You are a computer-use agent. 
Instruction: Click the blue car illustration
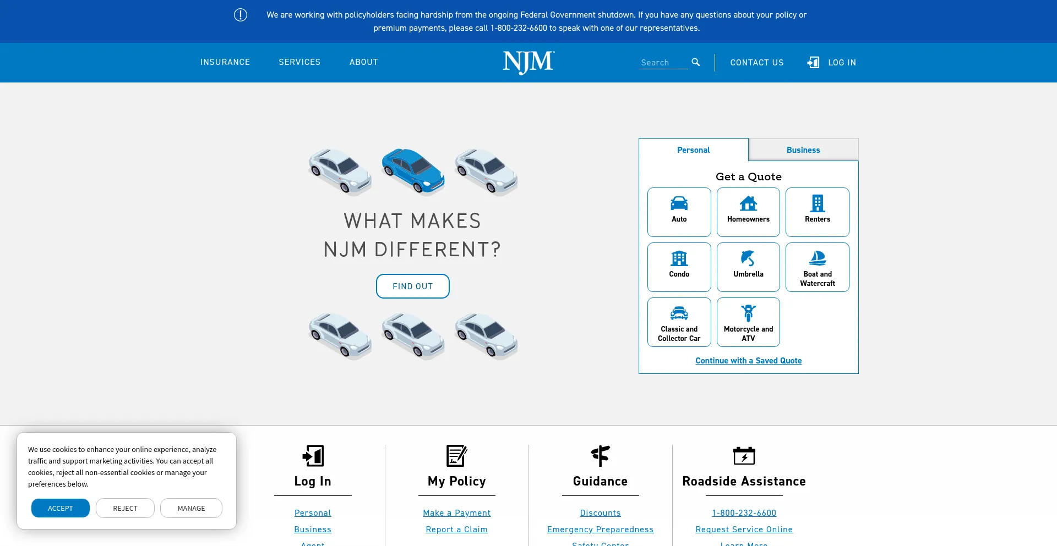coord(413,171)
